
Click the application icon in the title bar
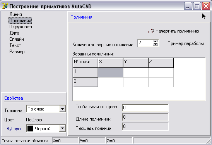(5, 6)
